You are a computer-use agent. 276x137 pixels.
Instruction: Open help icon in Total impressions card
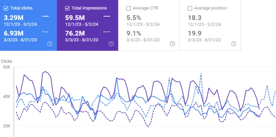(111, 44)
